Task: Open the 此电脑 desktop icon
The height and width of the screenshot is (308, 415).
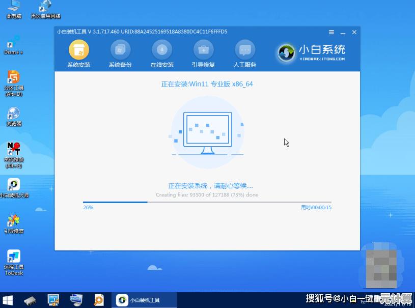Action: pos(14,10)
